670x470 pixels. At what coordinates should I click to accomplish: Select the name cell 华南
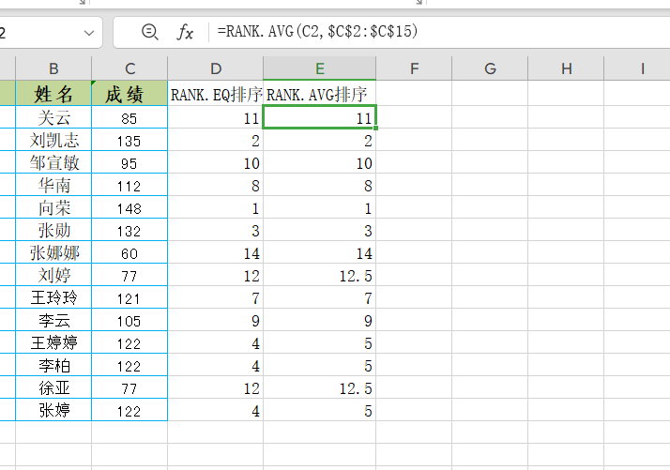coord(53,185)
